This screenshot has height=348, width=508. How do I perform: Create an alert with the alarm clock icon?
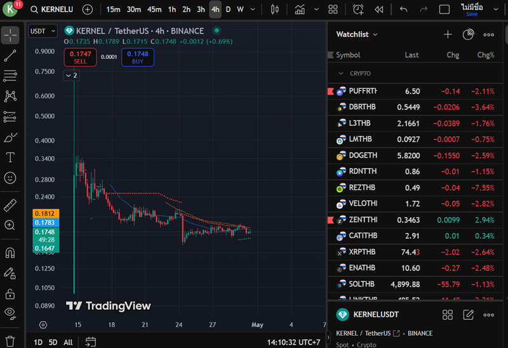[x=358, y=10]
